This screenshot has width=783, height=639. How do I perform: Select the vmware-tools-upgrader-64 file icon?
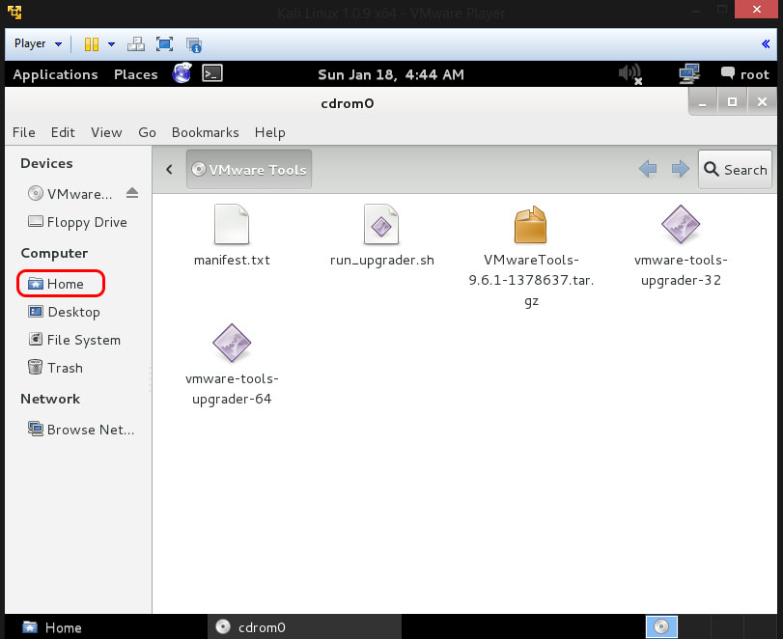(x=232, y=344)
